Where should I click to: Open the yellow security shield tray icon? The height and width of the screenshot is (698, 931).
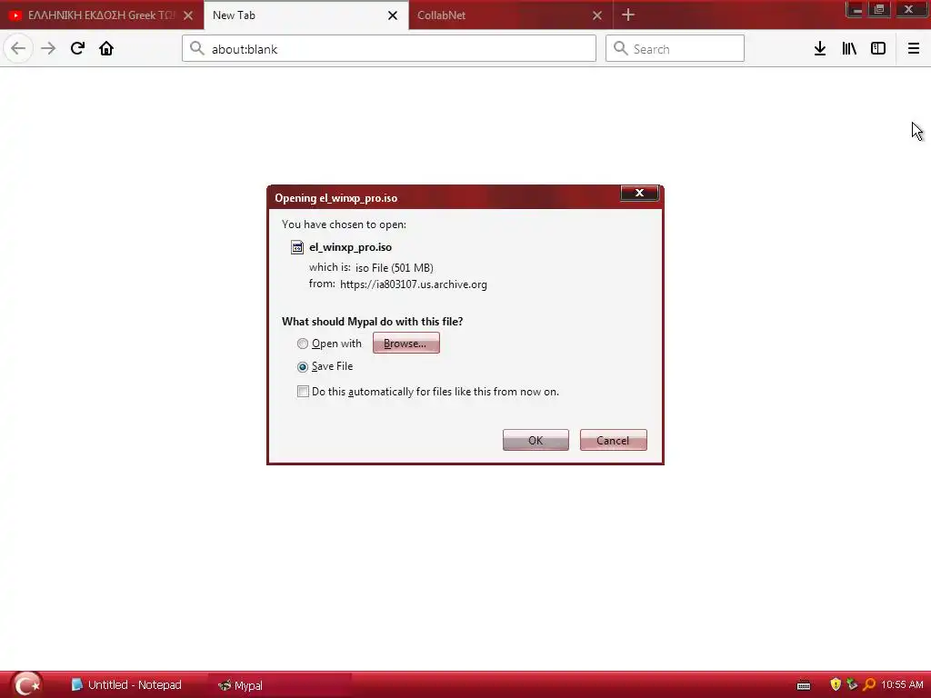(x=836, y=685)
